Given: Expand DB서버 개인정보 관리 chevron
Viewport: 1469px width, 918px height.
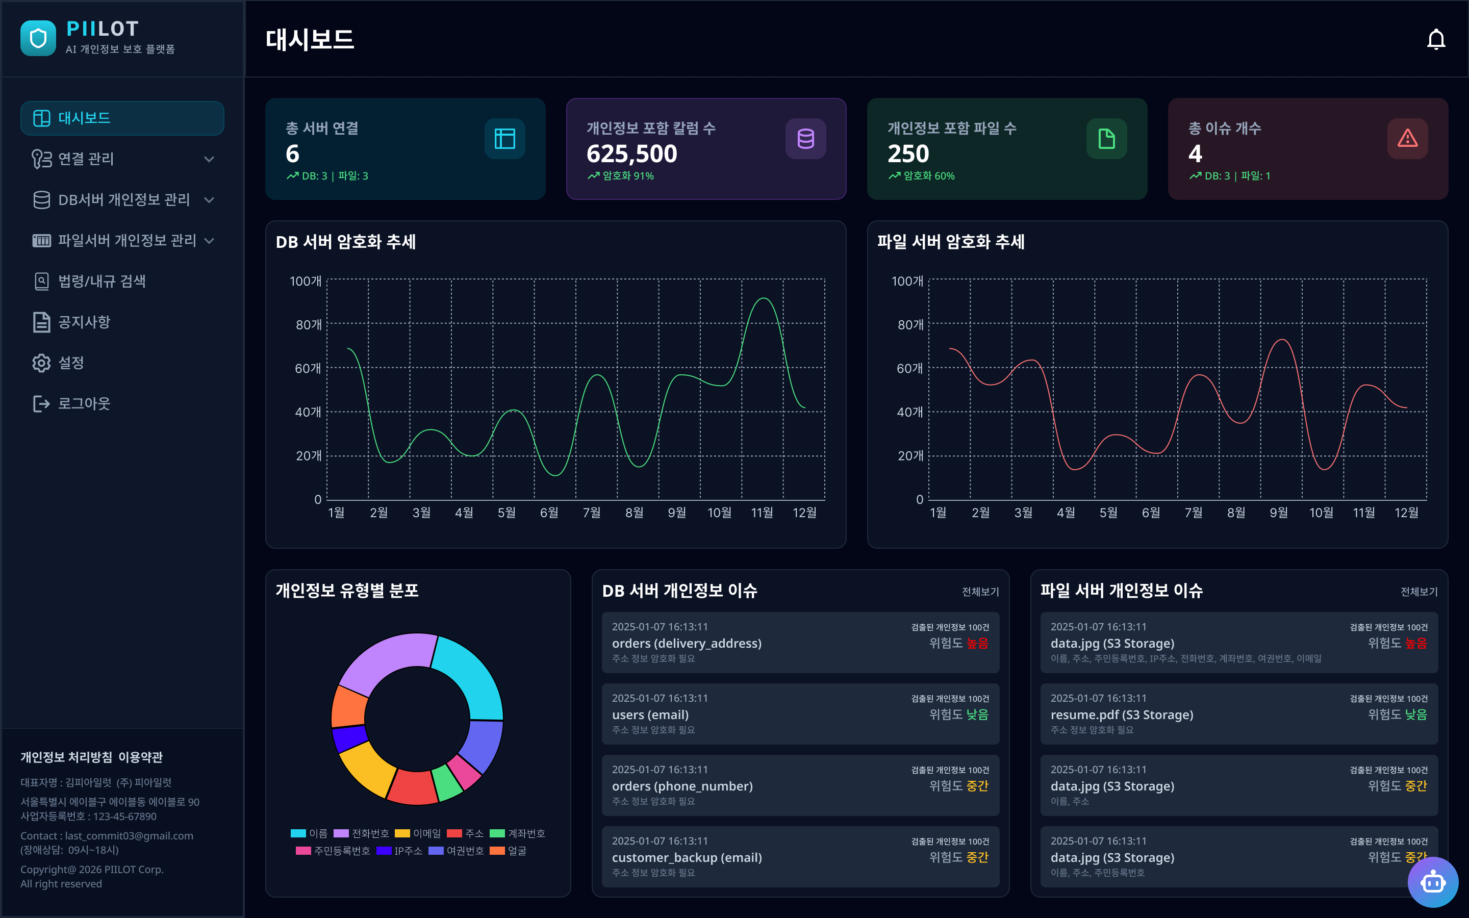Looking at the screenshot, I should [x=210, y=200].
